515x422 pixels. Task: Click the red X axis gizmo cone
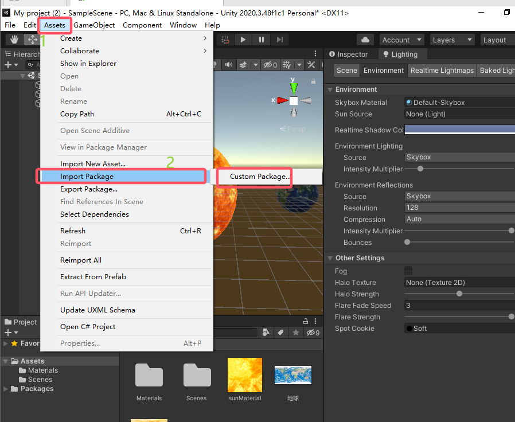point(283,100)
